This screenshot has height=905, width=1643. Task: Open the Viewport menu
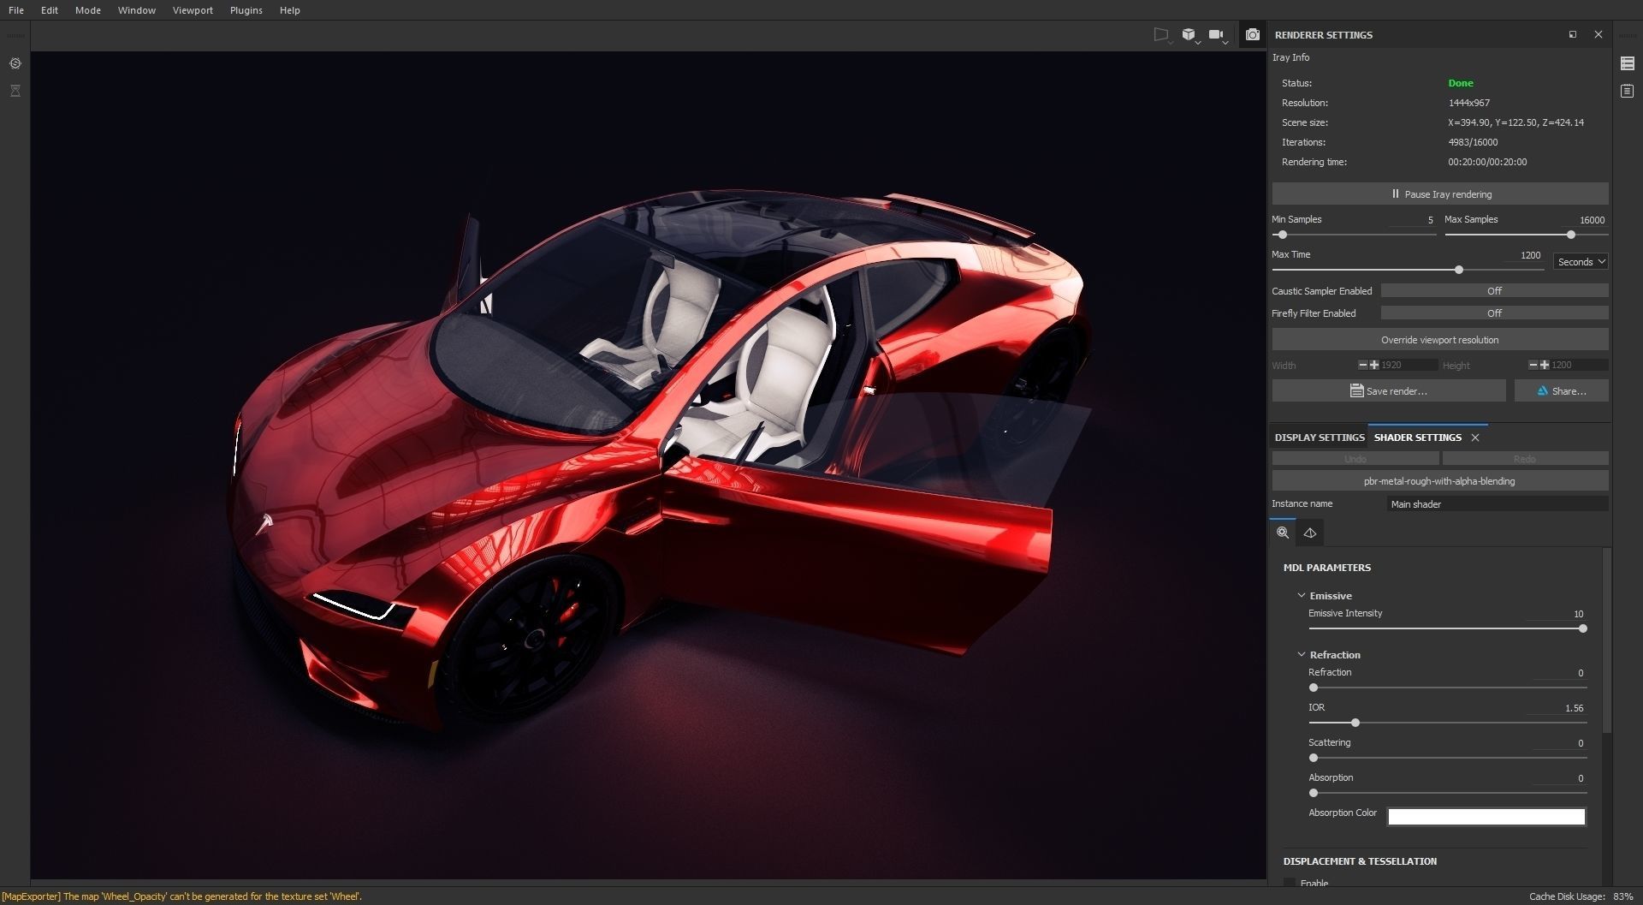[x=193, y=10]
